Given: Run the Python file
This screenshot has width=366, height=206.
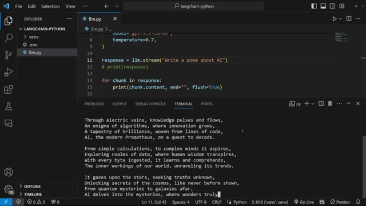Looking at the screenshot, I should click(334, 19).
